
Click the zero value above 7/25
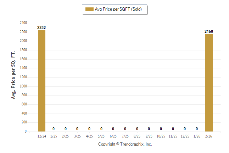125,129
